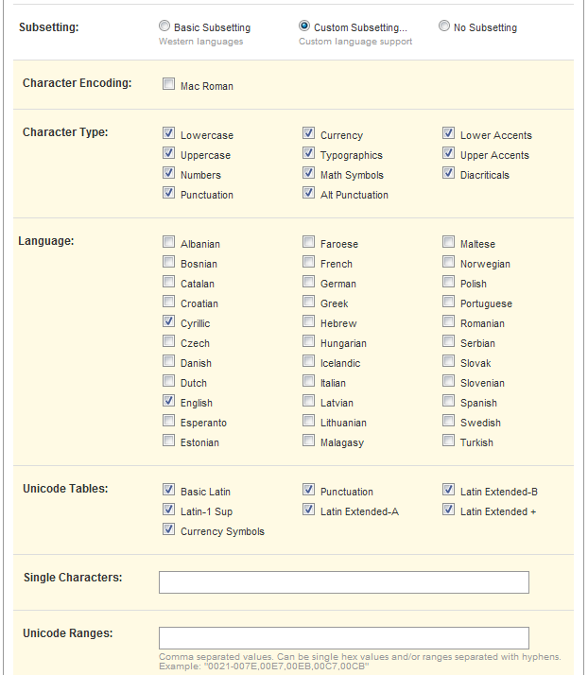Click the Single Characters text field
Screen dimensions: 588x675
343,582
